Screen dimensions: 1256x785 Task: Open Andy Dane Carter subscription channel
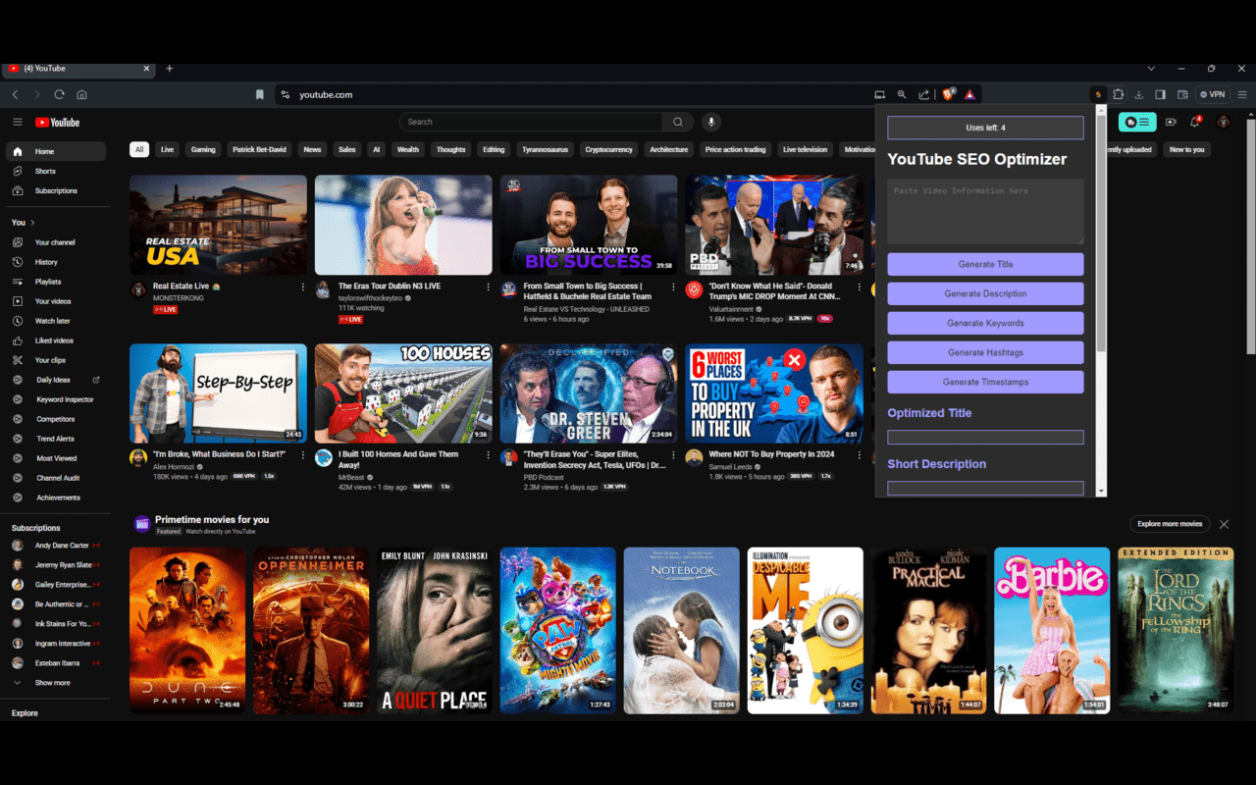56,546
